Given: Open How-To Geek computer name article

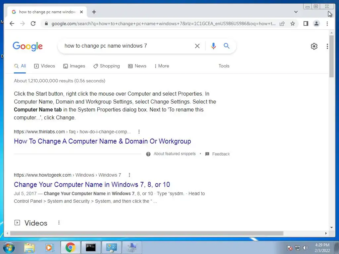Looking at the screenshot, I should [92, 185].
